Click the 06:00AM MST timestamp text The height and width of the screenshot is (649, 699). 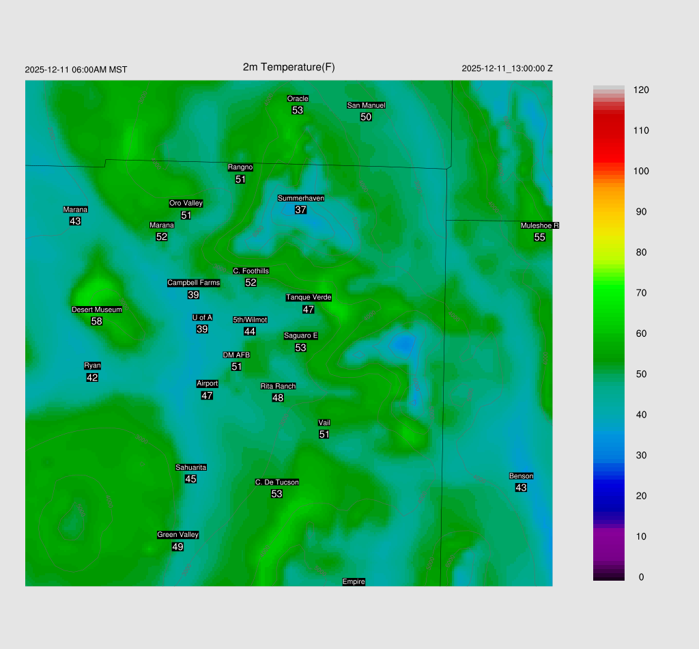tap(100, 70)
